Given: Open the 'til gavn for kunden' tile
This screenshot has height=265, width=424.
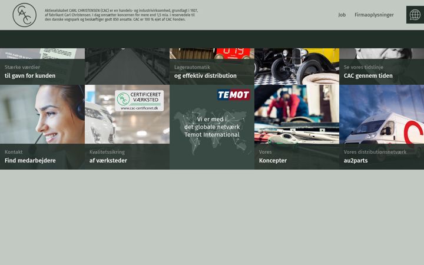Looking at the screenshot, I should pyautogui.click(x=42, y=72).
